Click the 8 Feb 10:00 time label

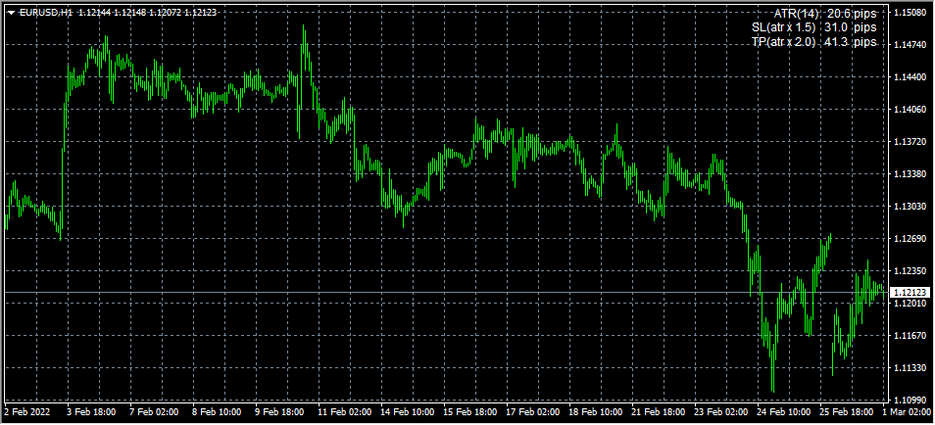click(217, 412)
